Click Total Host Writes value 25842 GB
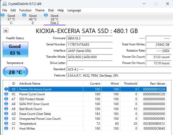173x135 pixels. click(x=158, y=44)
